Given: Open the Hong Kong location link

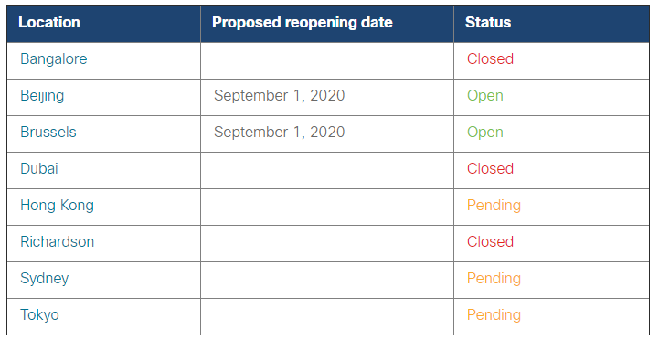Looking at the screenshot, I should tap(58, 206).
